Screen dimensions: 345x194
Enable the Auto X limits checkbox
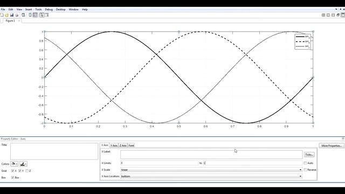pos(305,163)
